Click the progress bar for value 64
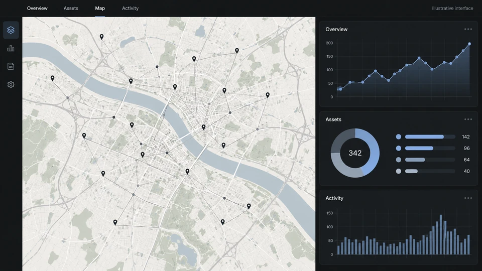482x271 pixels. click(x=430, y=160)
